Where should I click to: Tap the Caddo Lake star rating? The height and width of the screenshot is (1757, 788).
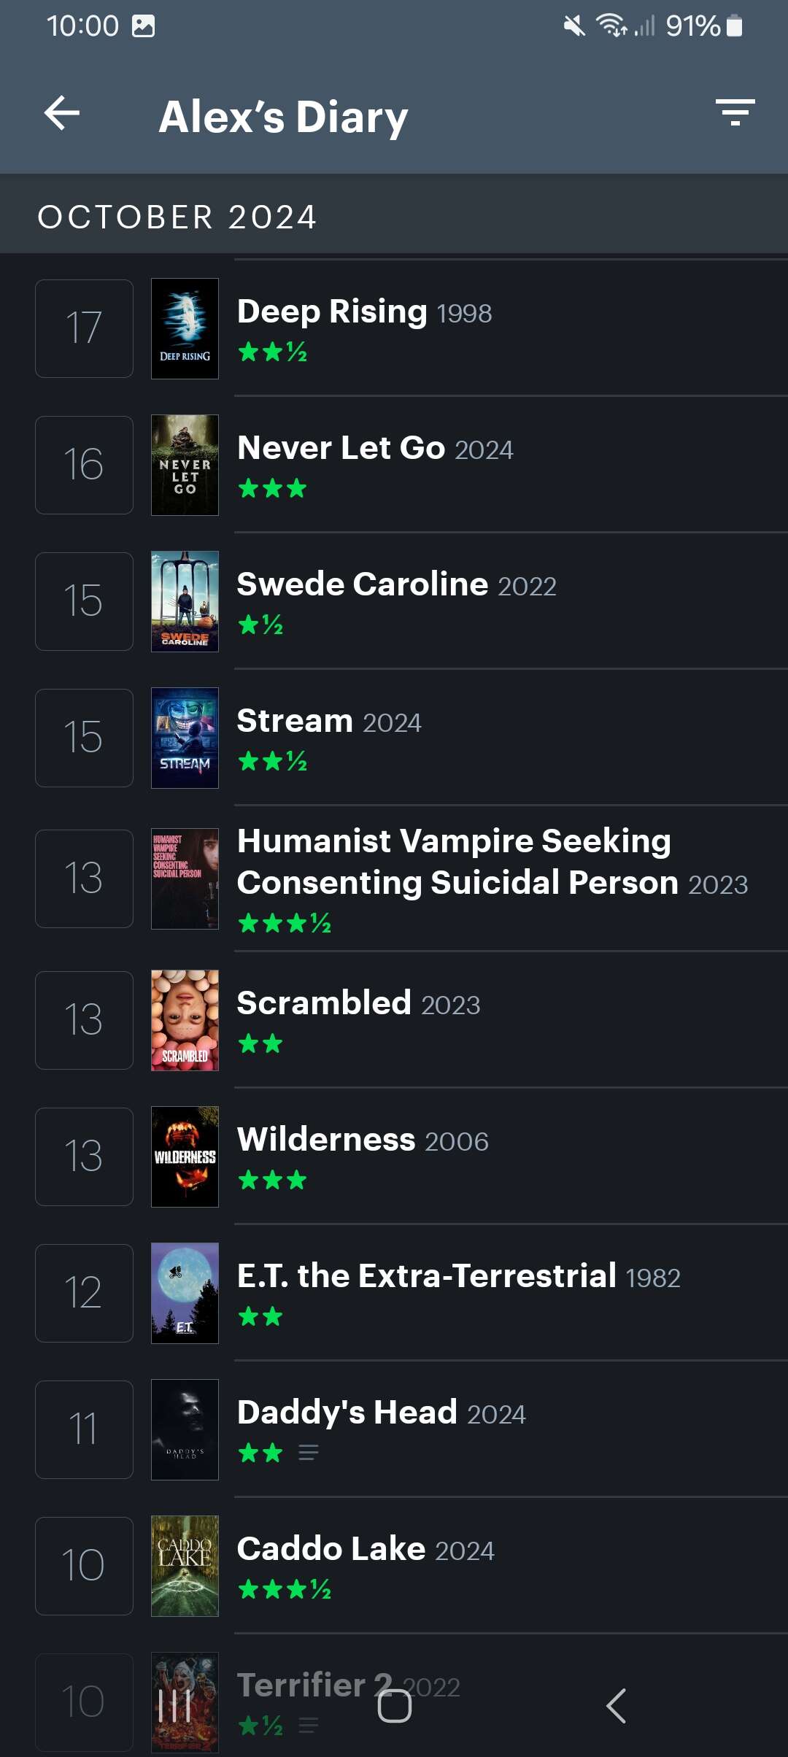(x=285, y=1589)
